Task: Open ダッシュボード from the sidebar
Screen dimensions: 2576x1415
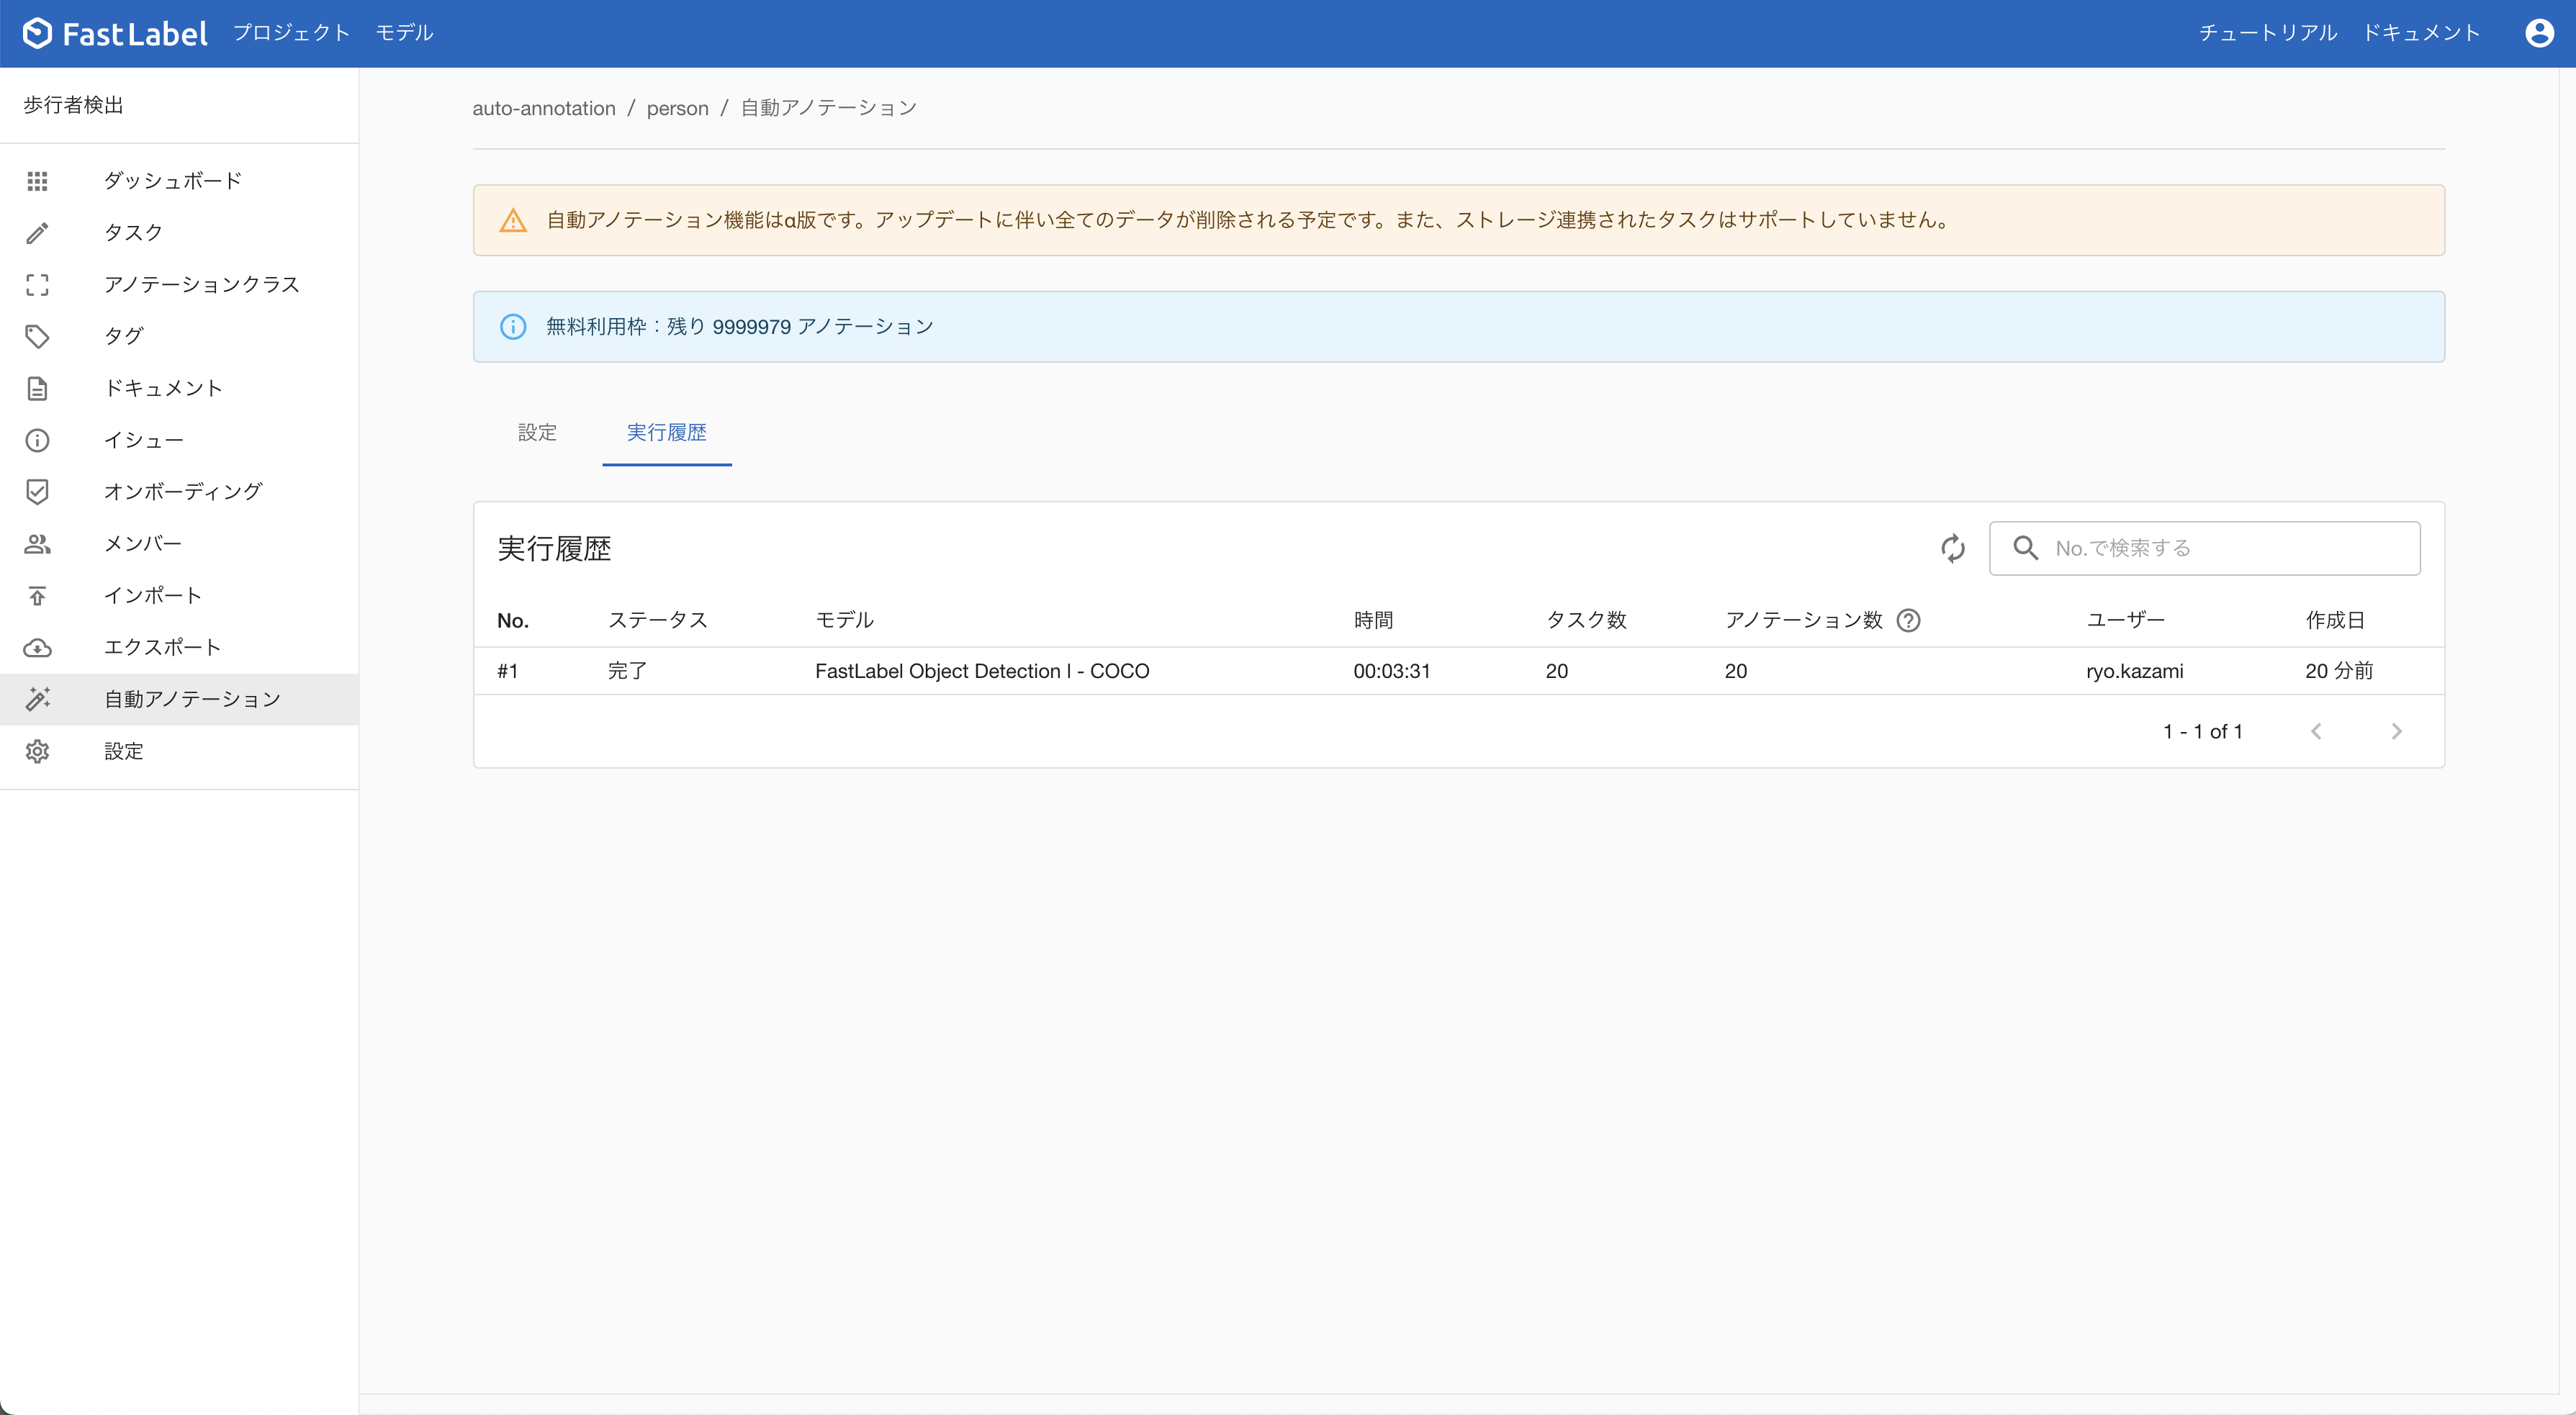Action: [x=172, y=180]
